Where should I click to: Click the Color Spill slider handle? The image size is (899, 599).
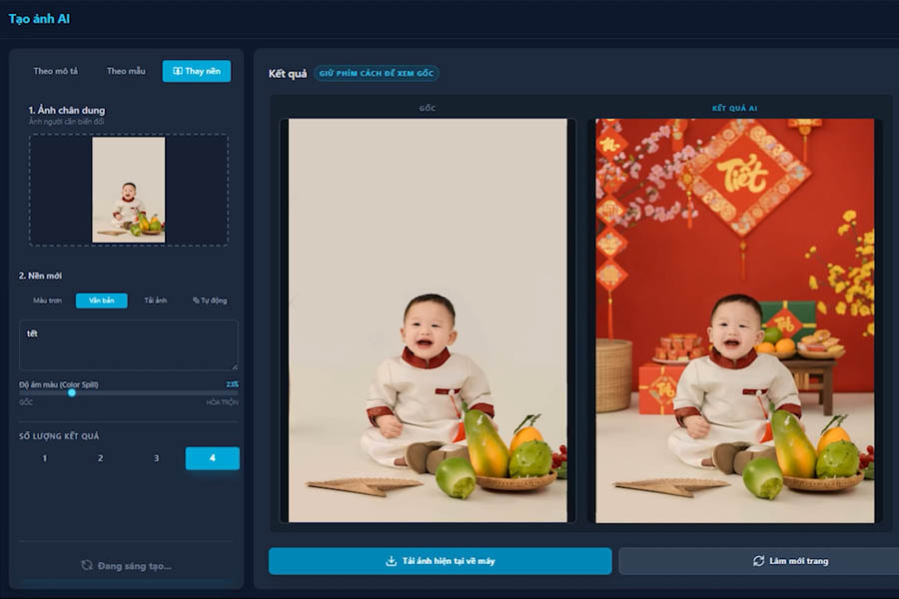pos(72,392)
